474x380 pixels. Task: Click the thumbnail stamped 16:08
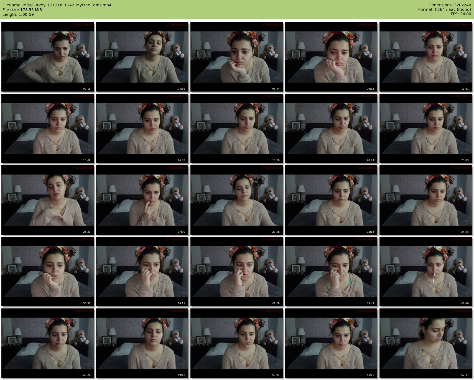click(142, 128)
